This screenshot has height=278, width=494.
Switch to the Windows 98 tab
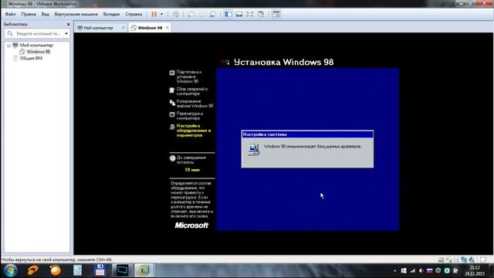[150, 28]
